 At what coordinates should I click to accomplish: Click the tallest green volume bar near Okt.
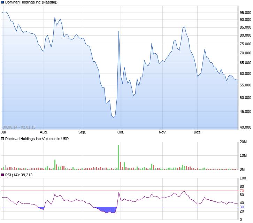click(119, 157)
